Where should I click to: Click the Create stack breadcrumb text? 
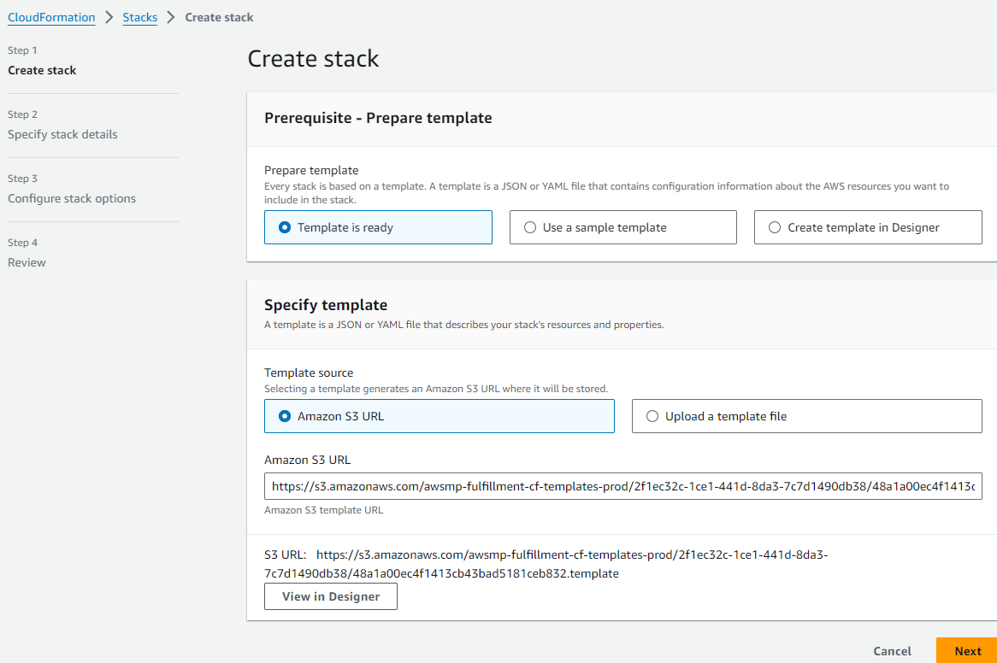219,17
